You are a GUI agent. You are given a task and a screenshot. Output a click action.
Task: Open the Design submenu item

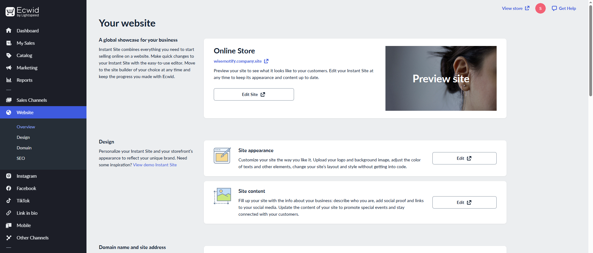[23, 137]
